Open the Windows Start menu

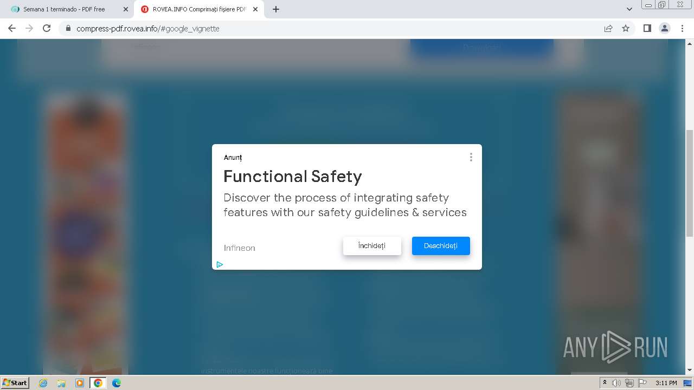[x=15, y=382]
